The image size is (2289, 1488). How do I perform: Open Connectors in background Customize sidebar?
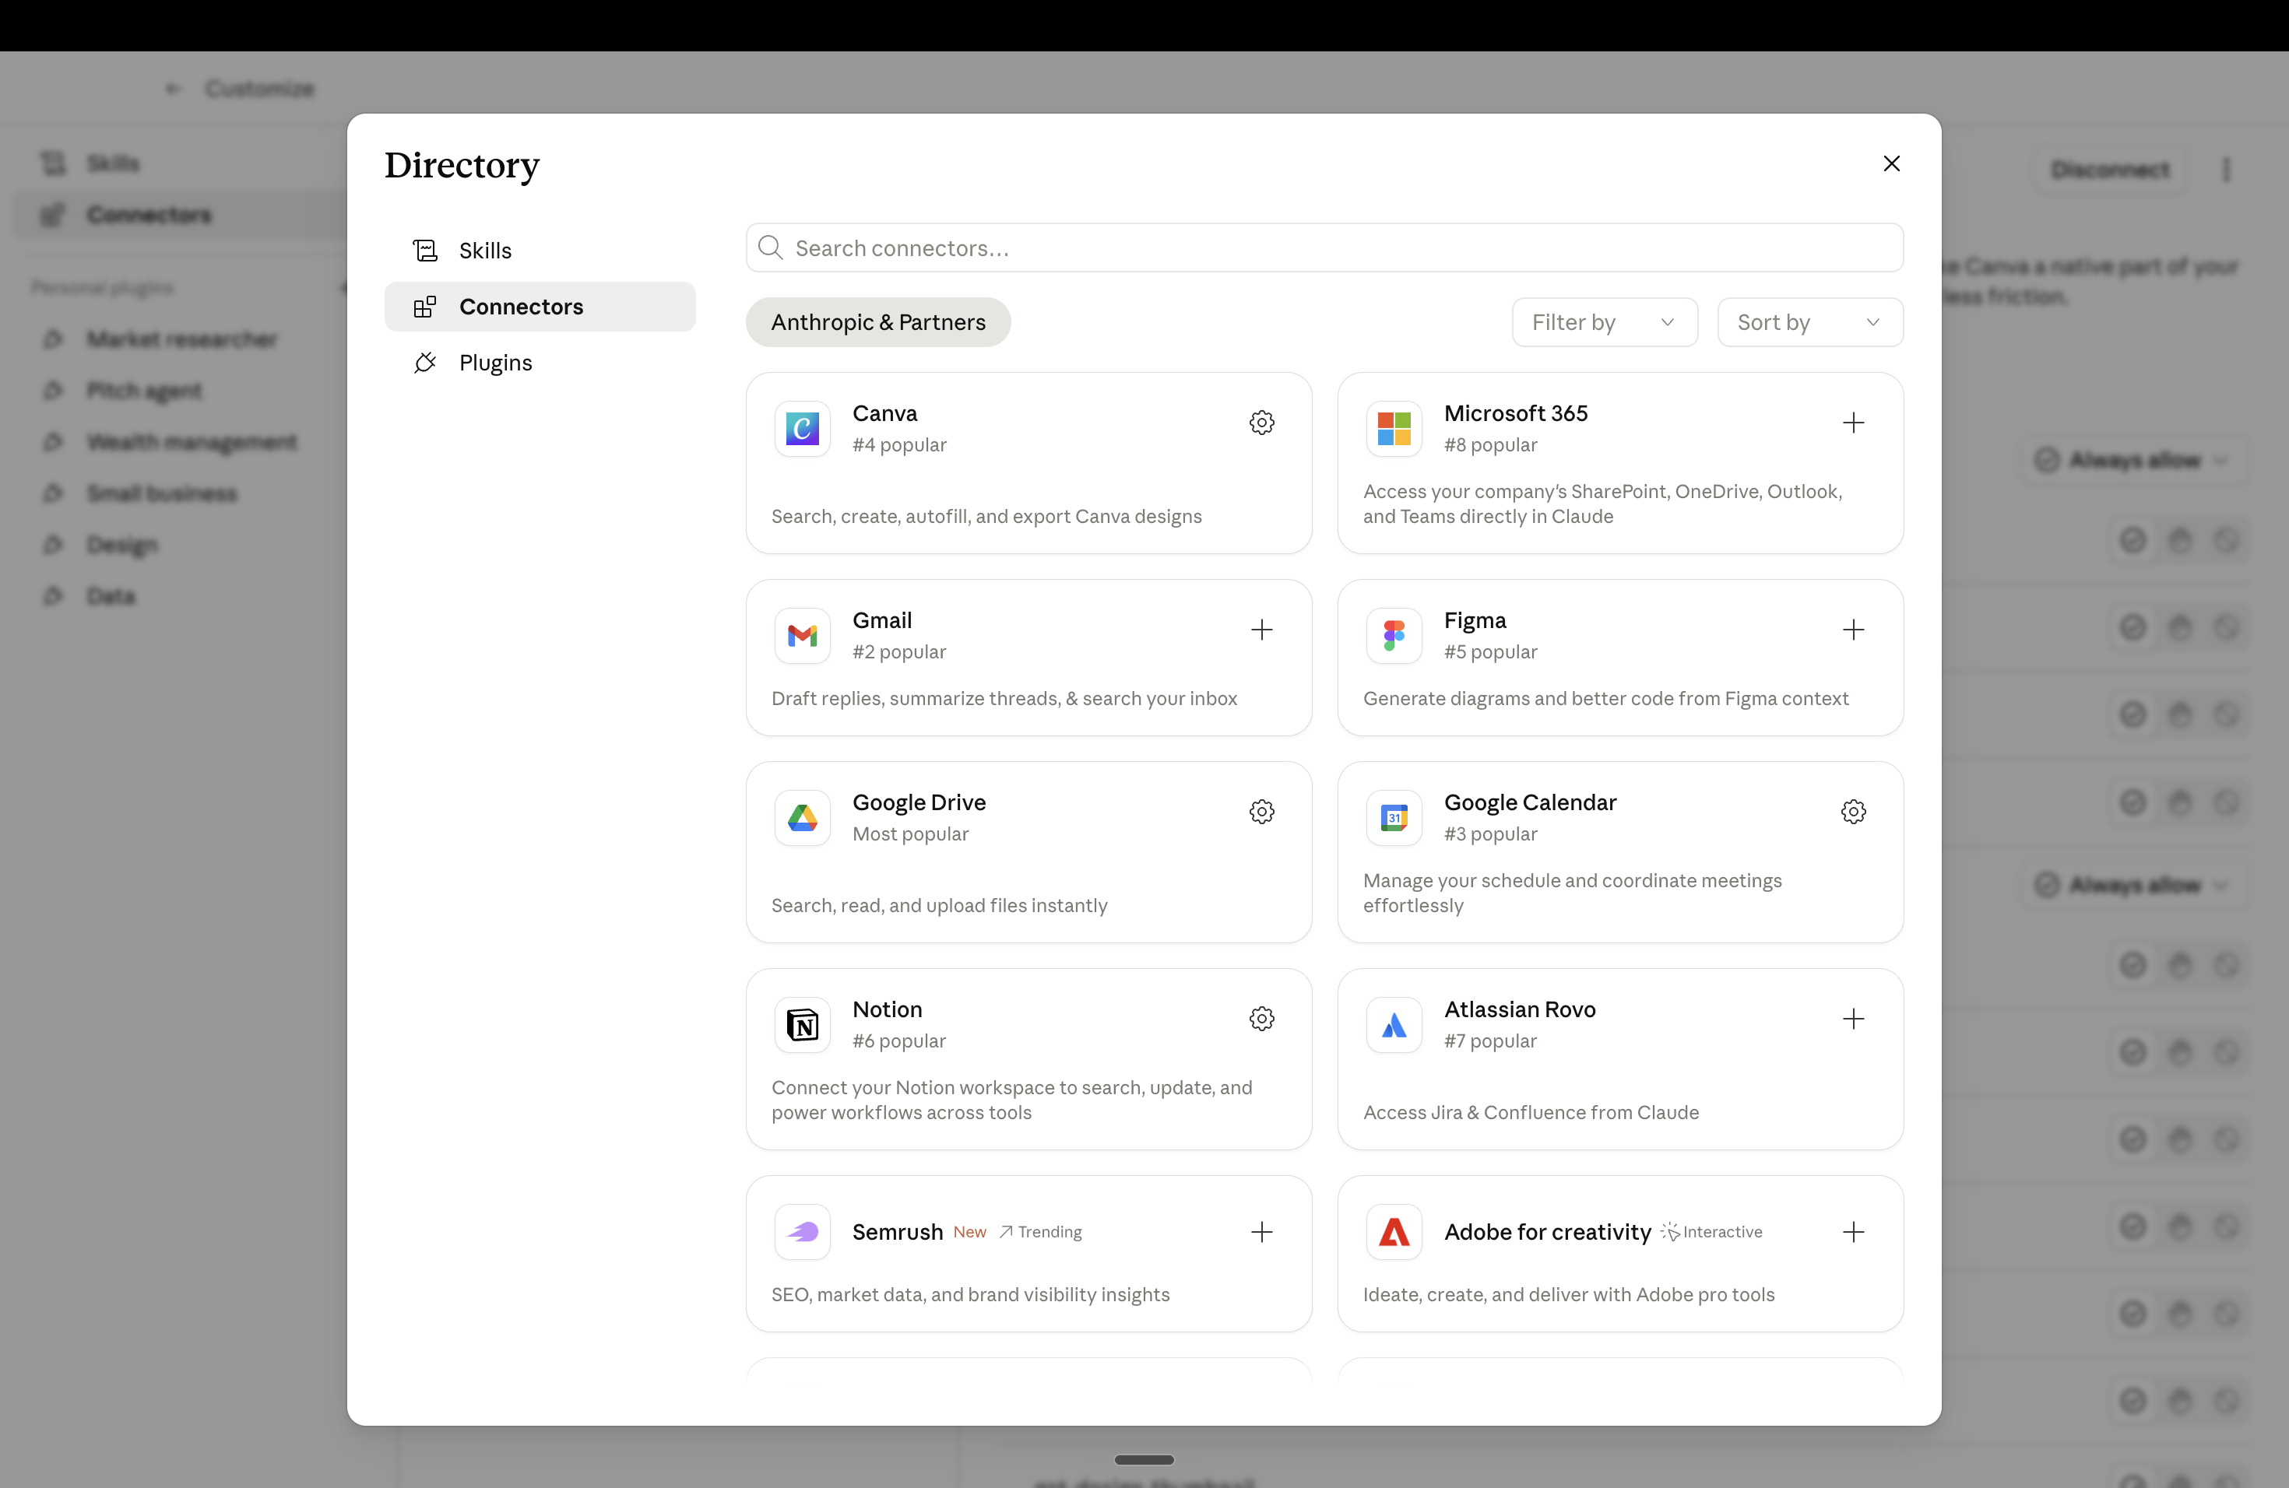(x=181, y=214)
